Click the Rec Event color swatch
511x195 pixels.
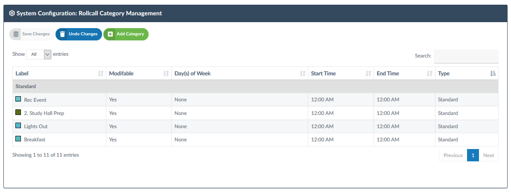point(18,99)
